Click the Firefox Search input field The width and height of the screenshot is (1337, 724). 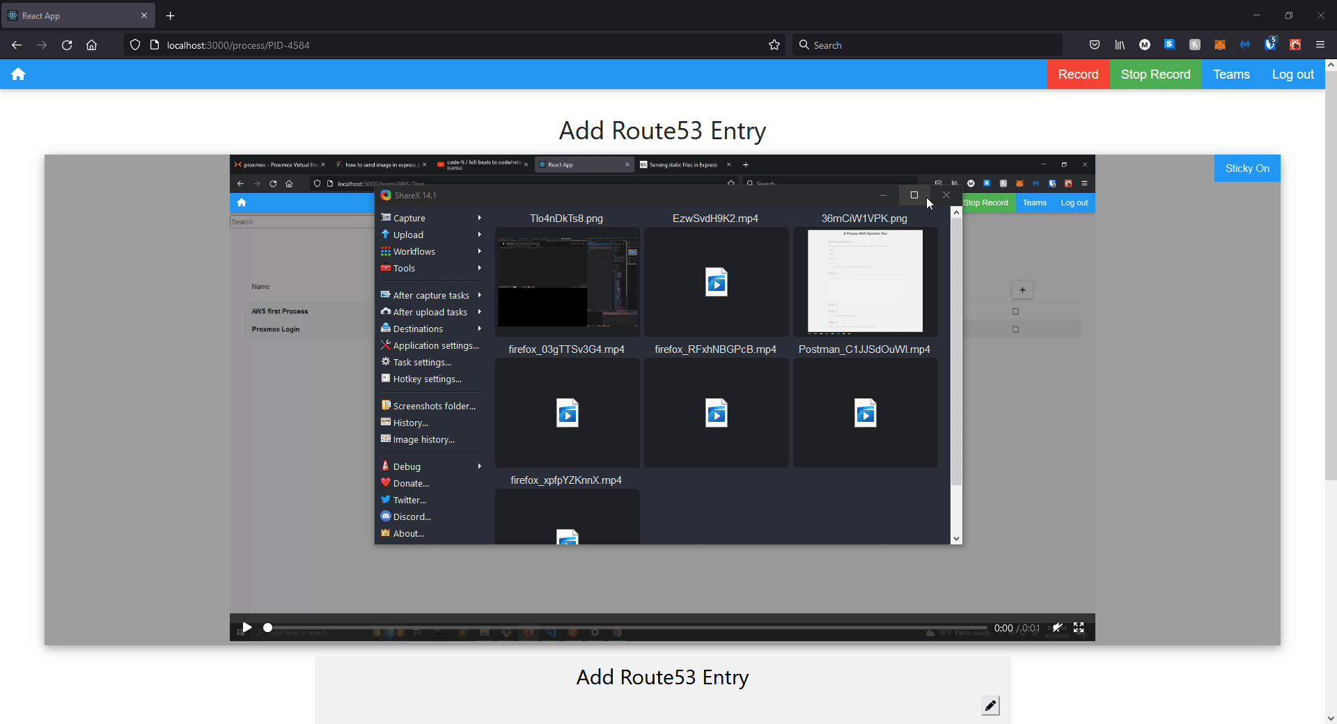[926, 45]
